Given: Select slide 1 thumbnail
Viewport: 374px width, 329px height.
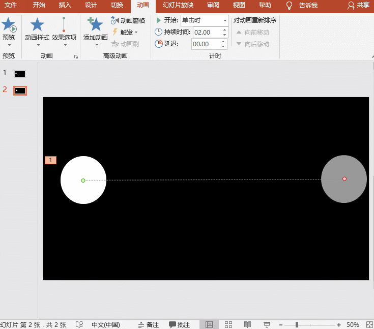Looking at the screenshot, I should [x=20, y=74].
